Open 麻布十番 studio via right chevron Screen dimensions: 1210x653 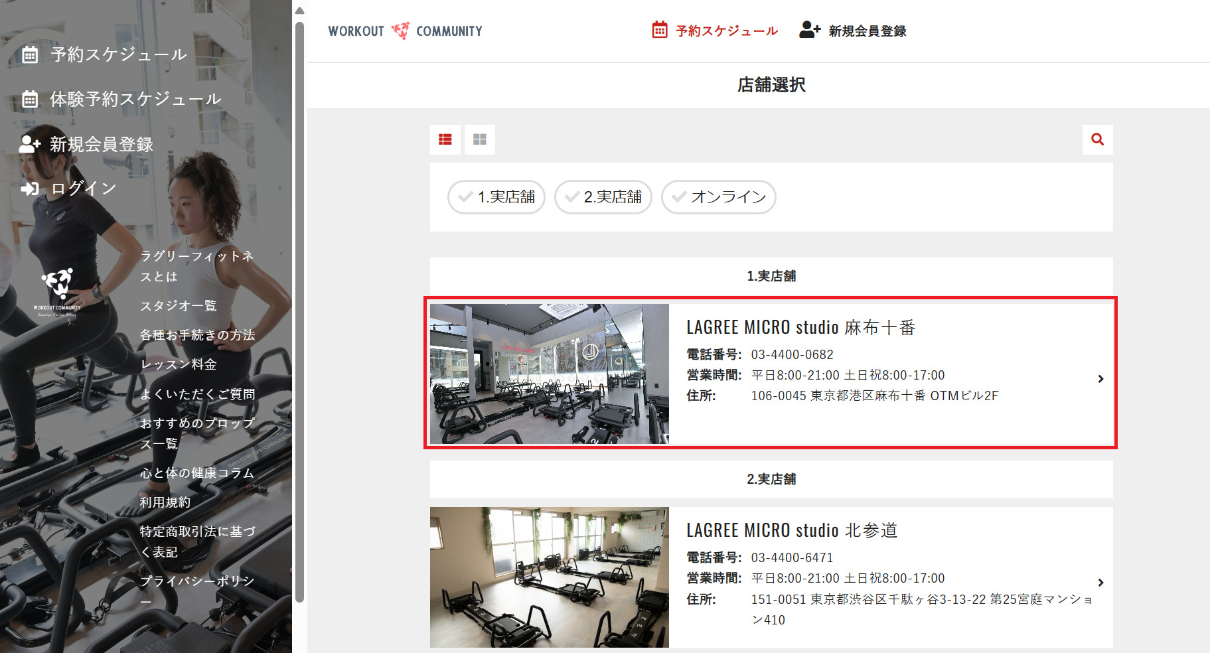click(x=1100, y=379)
